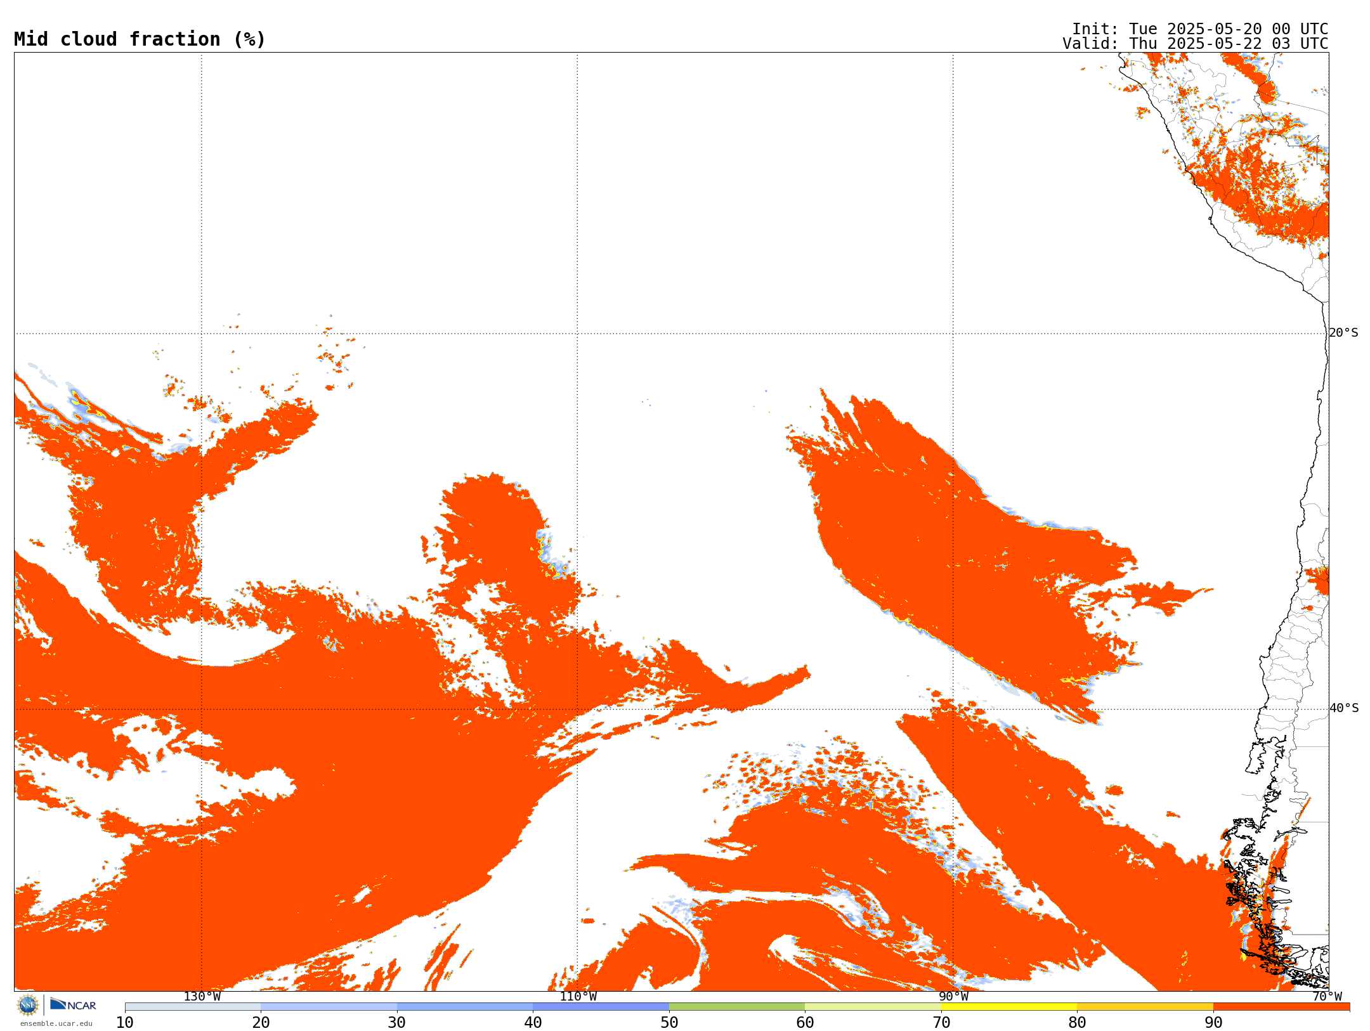Click the NCAR logo
This screenshot has height=1031, width=1370.
tap(73, 1004)
